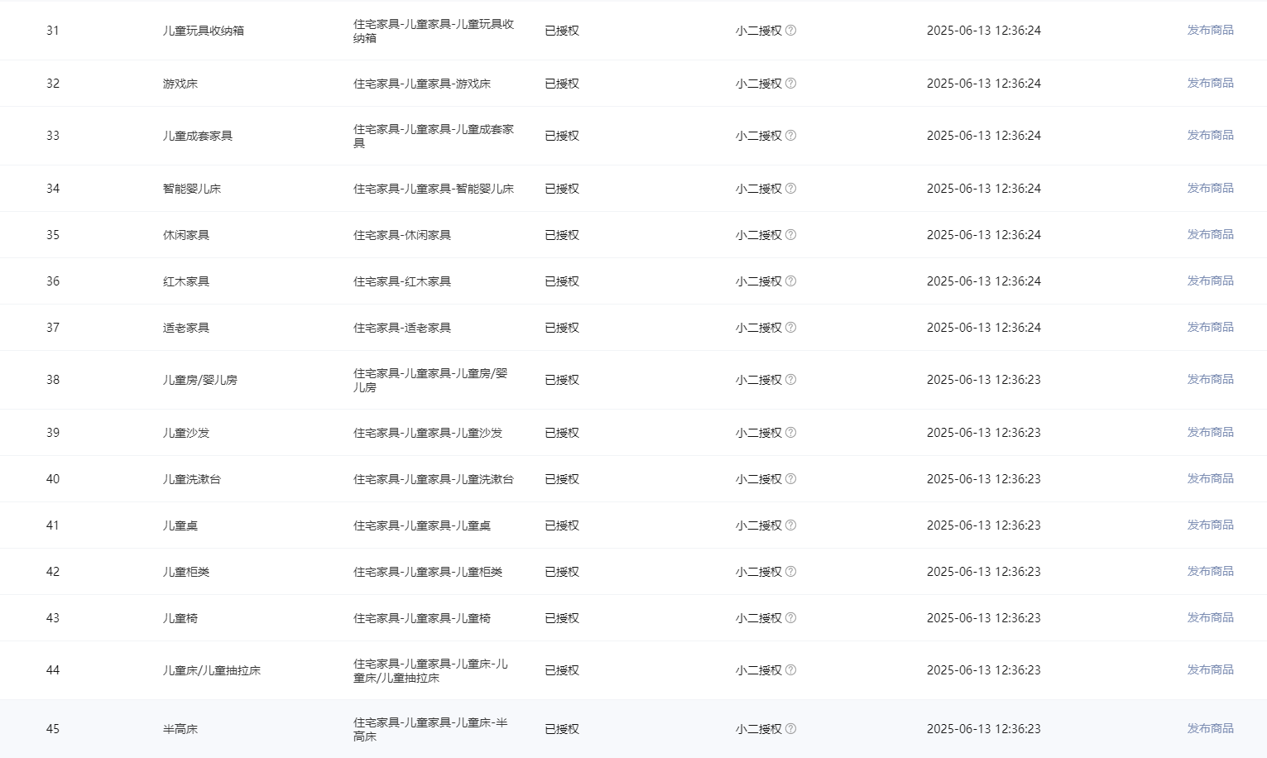The image size is (1267, 758).
Task: Click help icon beside 小二授权 in row 33
Action: point(790,136)
